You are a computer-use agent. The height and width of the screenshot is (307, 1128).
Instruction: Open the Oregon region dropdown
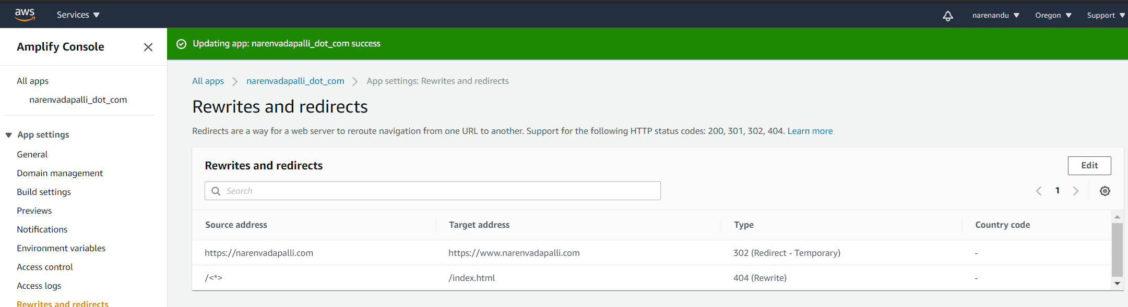[1053, 15]
